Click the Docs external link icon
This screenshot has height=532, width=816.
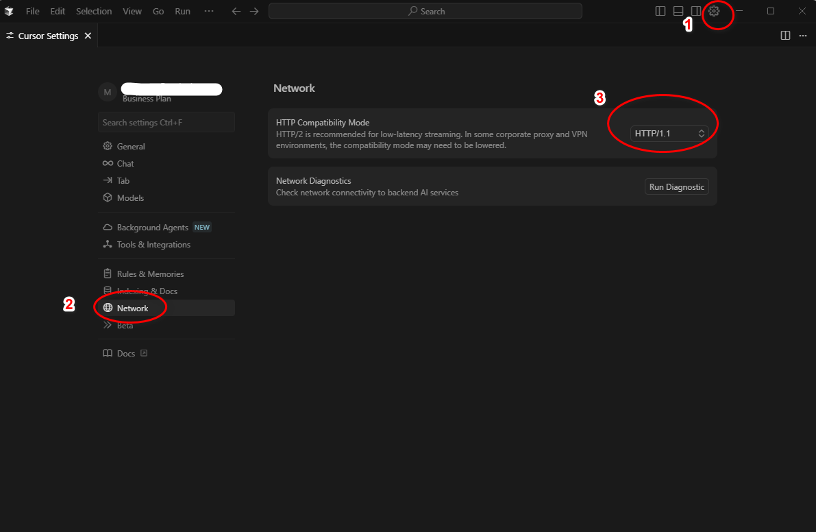(144, 353)
